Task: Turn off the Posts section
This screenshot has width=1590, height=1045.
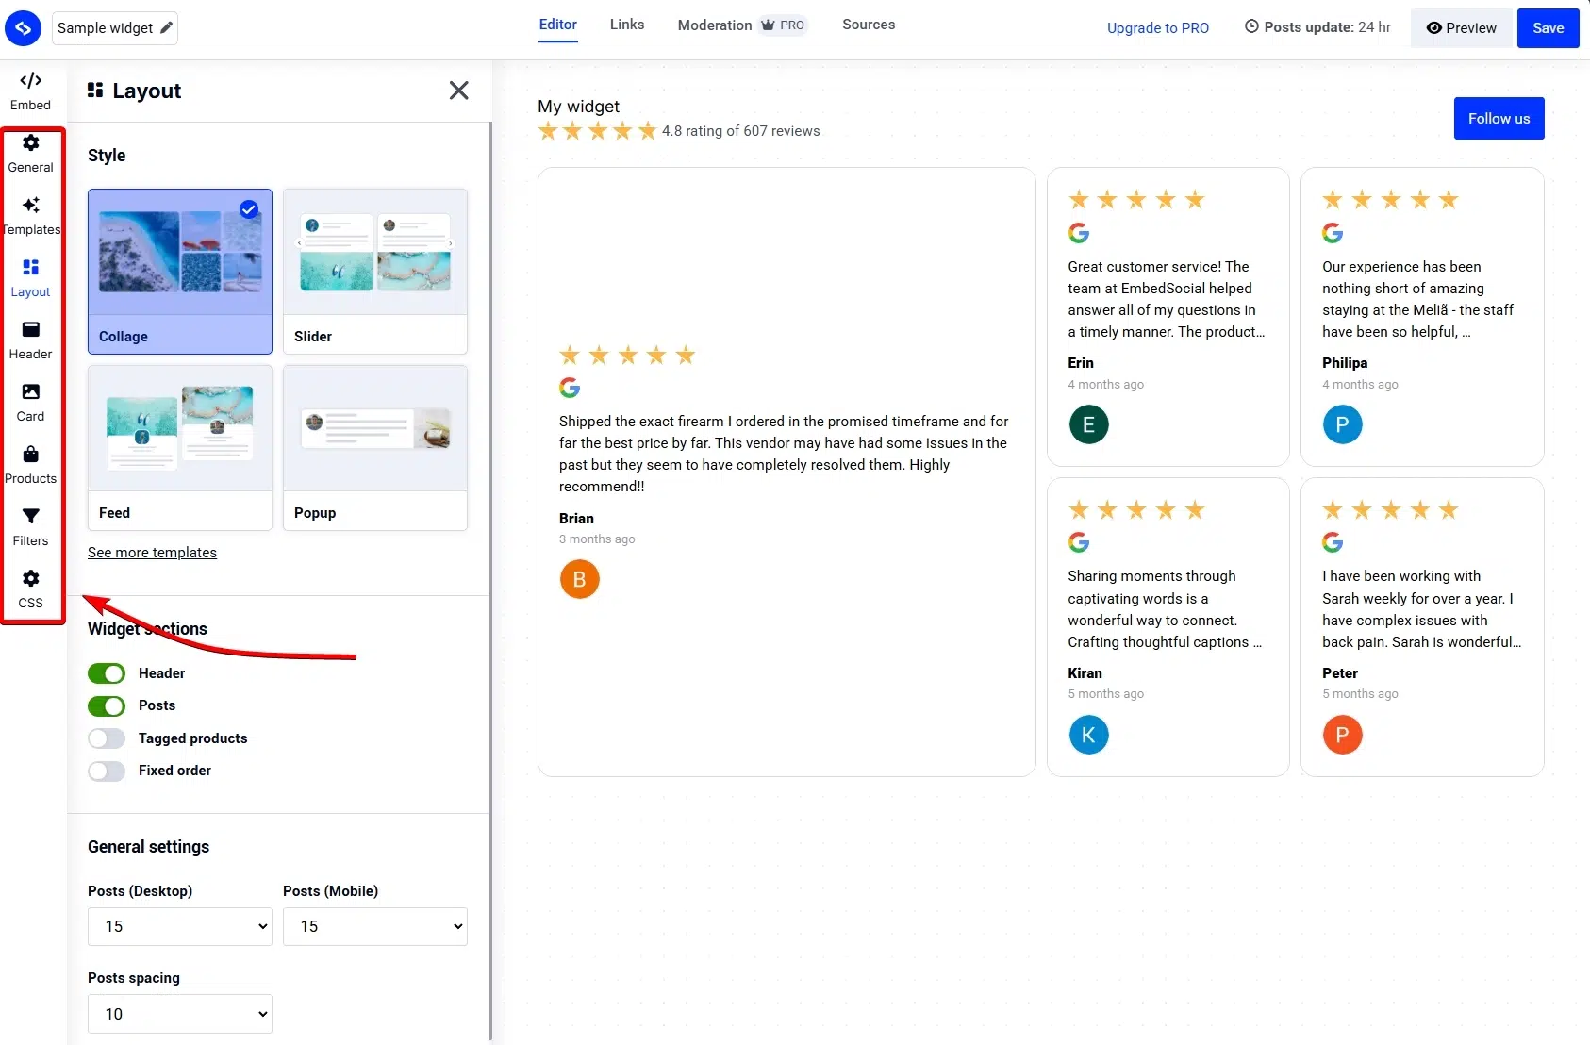Action: 107,705
